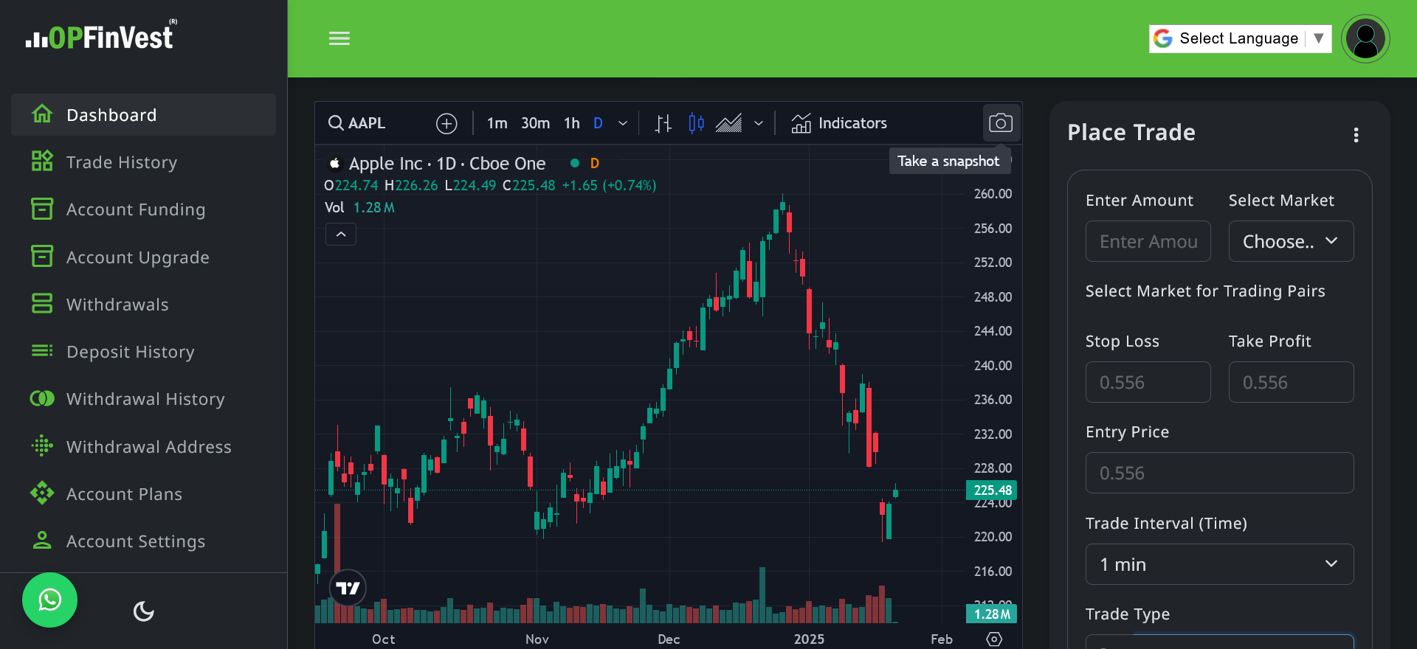This screenshot has height=649, width=1417.
Task: Open Withdrawal History page
Action: 143,399
